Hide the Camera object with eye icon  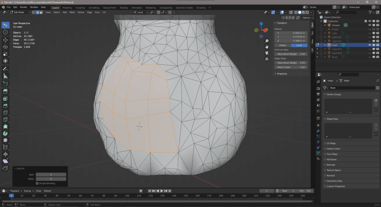click(x=370, y=25)
